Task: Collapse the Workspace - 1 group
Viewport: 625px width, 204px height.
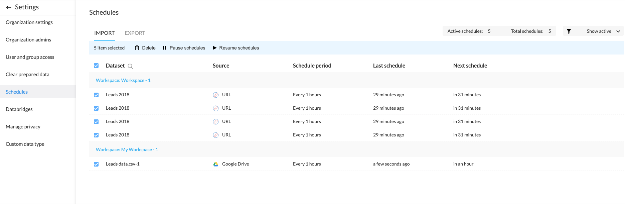Action: 123,80
